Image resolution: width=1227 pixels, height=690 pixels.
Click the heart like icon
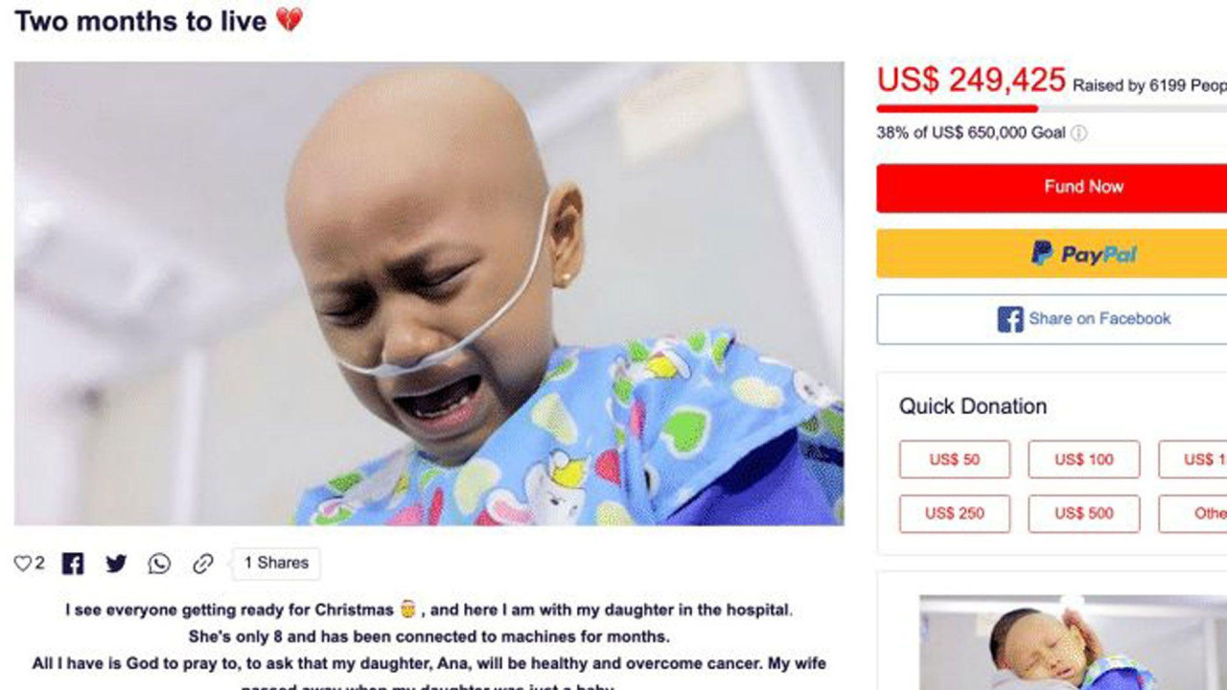[x=22, y=563]
